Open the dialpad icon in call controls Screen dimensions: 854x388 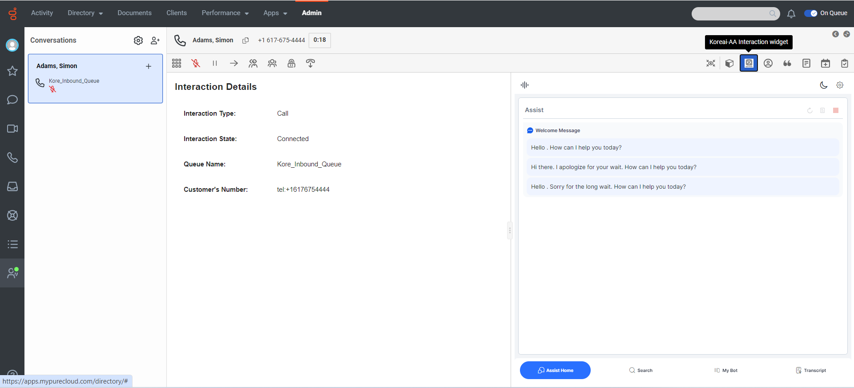coord(177,63)
